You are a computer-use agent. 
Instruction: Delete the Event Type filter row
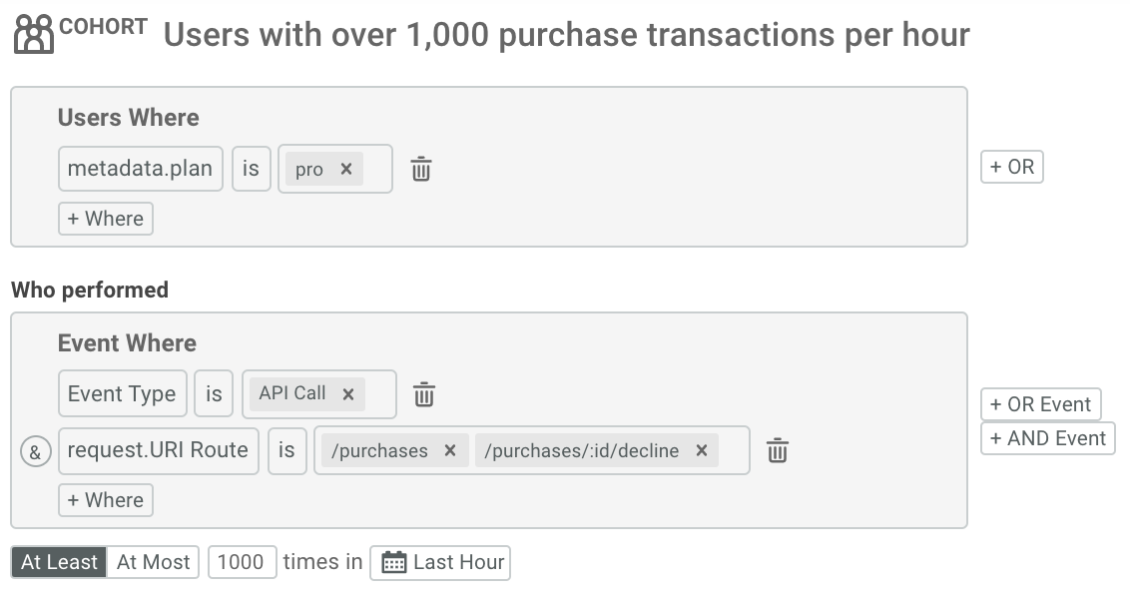click(423, 394)
